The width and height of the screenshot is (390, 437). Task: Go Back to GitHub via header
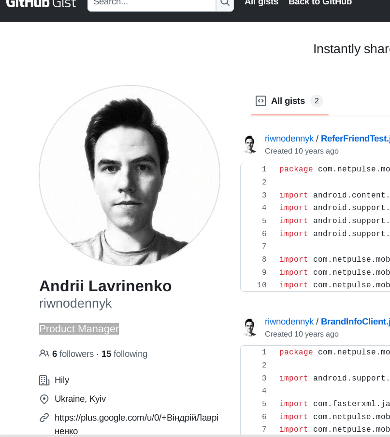(x=320, y=3)
